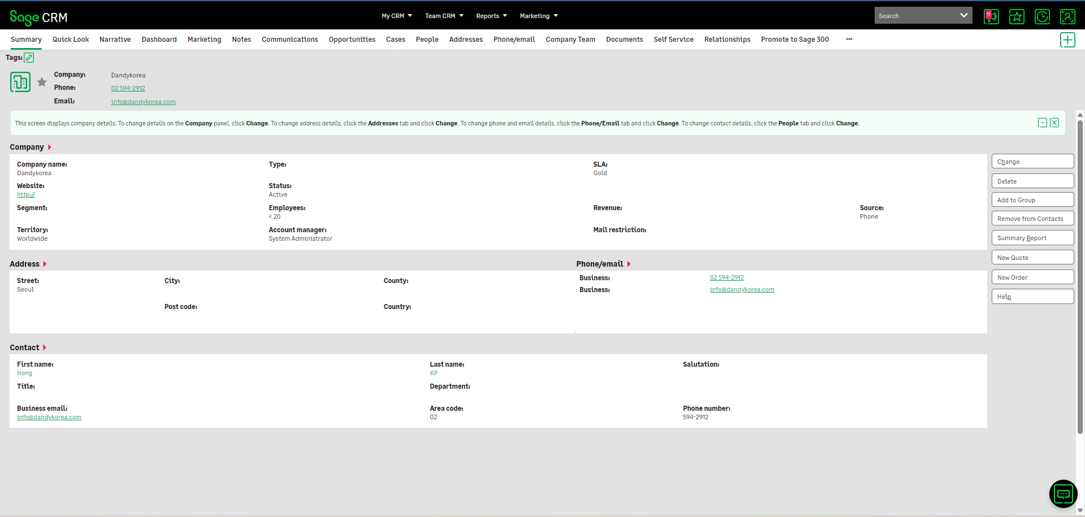Expand the Team CRM menu
1085x517 pixels.
point(444,16)
